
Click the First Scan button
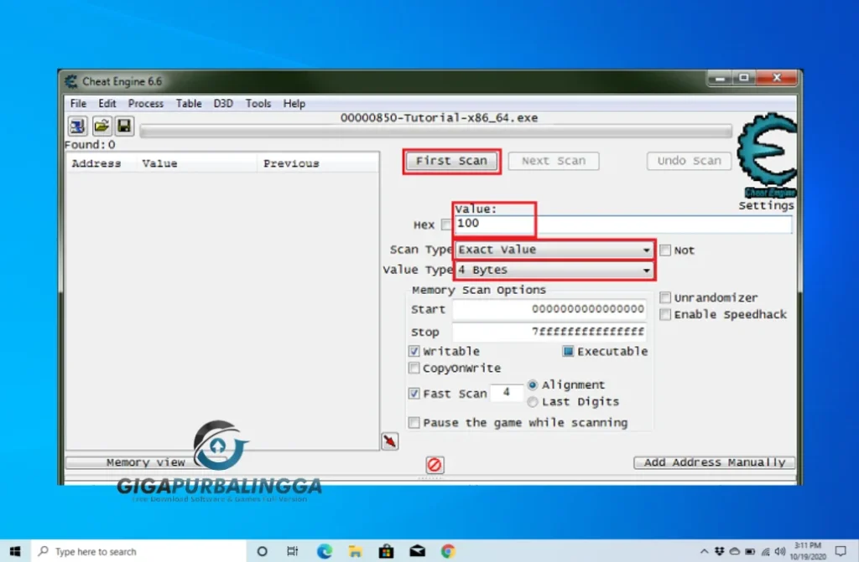tap(451, 161)
